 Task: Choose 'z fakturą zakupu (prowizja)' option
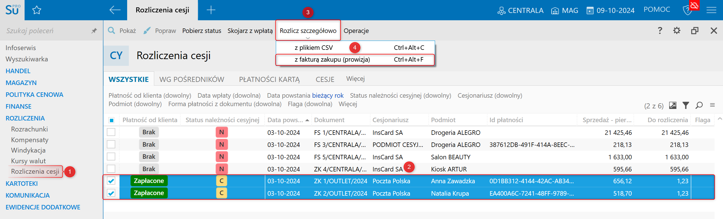click(355, 59)
